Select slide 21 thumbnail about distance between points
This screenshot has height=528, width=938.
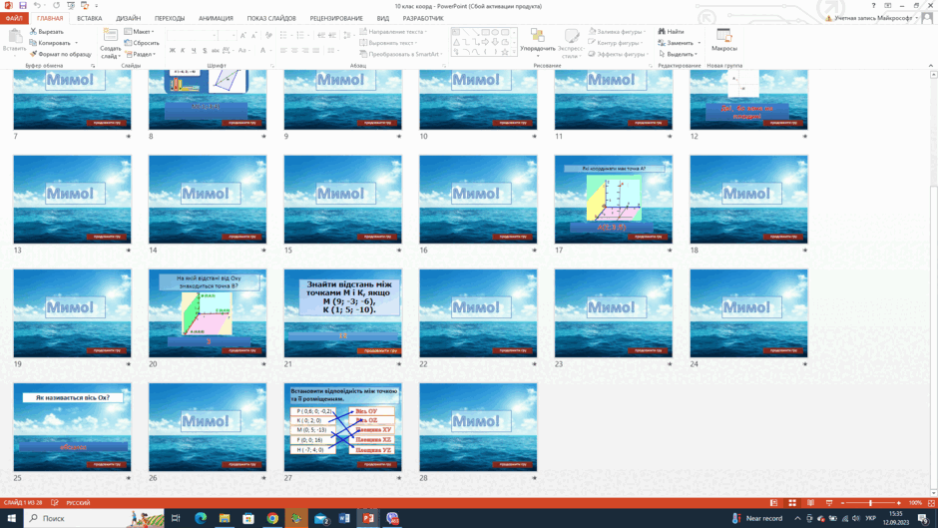coord(343,313)
